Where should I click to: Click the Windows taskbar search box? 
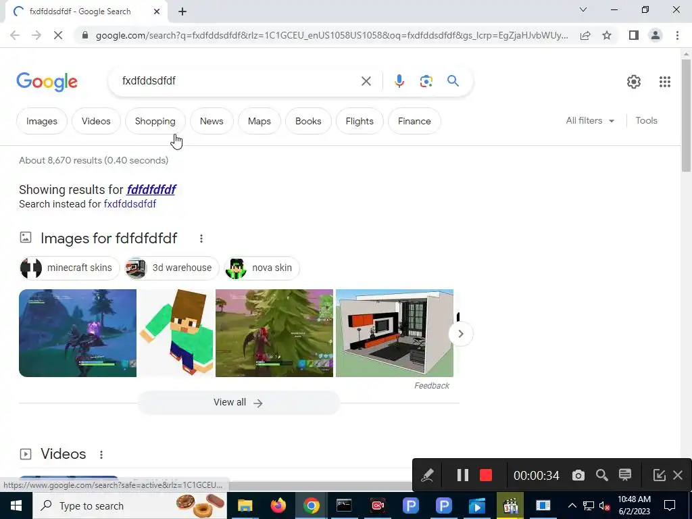(x=129, y=505)
